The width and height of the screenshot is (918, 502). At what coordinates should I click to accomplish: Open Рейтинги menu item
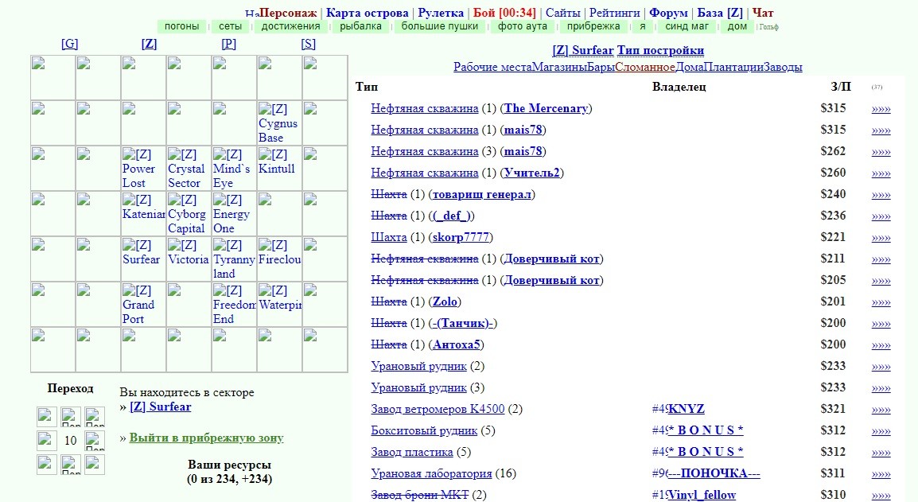[x=615, y=13]
